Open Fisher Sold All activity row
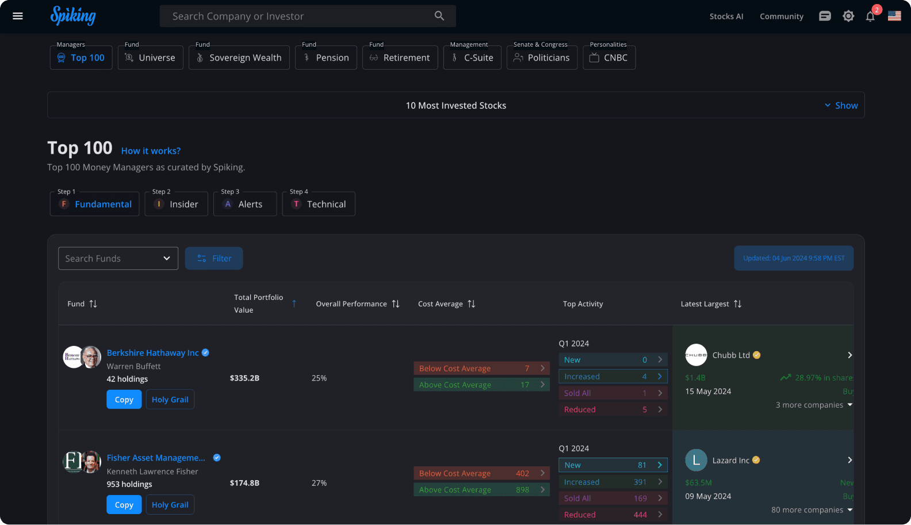This screenshot has height=525, width=911. (613, 499)
